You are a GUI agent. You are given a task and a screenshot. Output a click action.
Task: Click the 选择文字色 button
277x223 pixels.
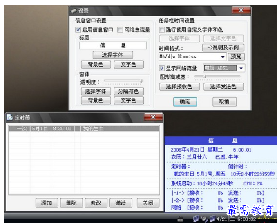click(x=223, y=38)
